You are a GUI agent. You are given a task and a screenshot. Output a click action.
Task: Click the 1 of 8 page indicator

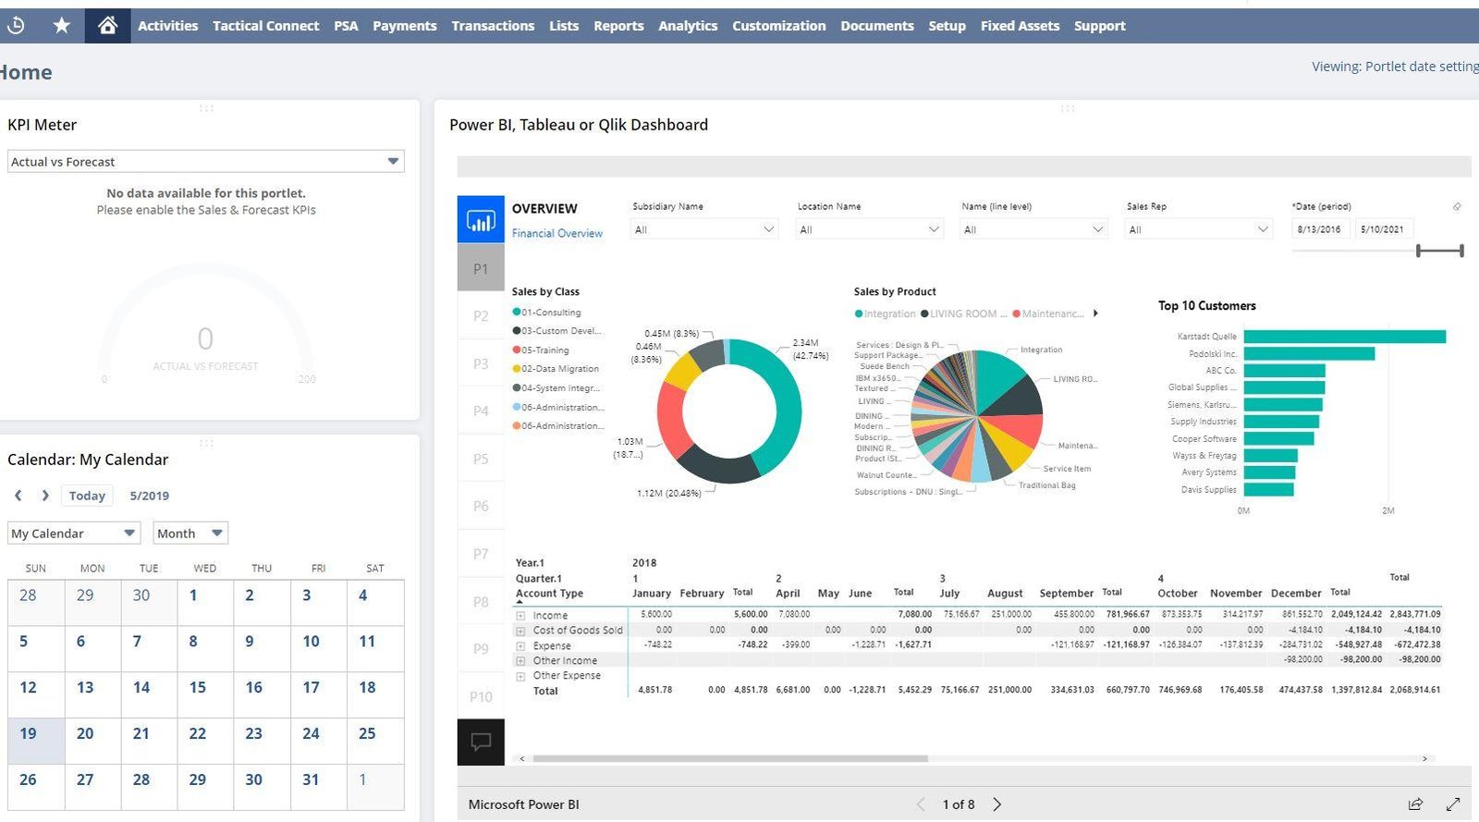(959, 804)
